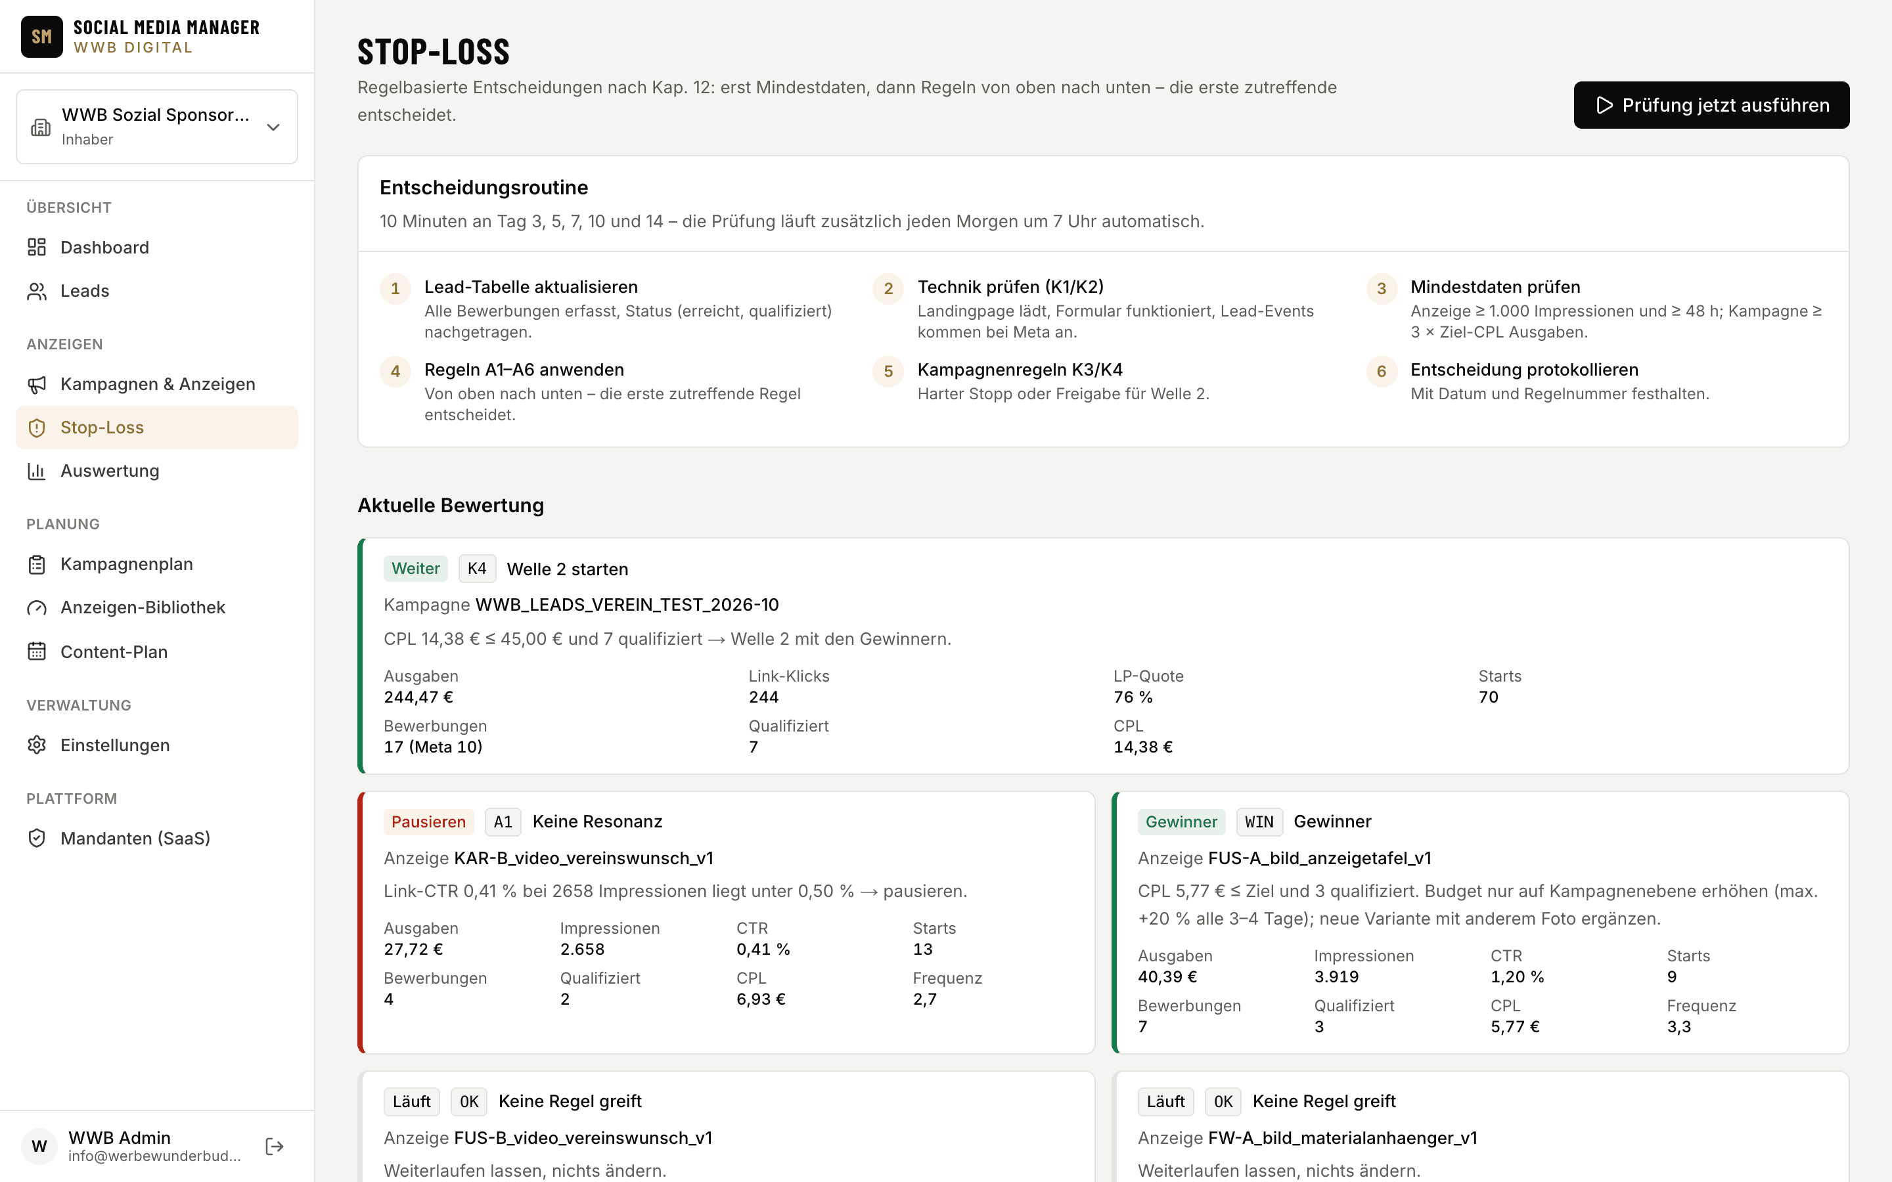
Task: Click the A1 rule tag
Action: tap(503, 821)
